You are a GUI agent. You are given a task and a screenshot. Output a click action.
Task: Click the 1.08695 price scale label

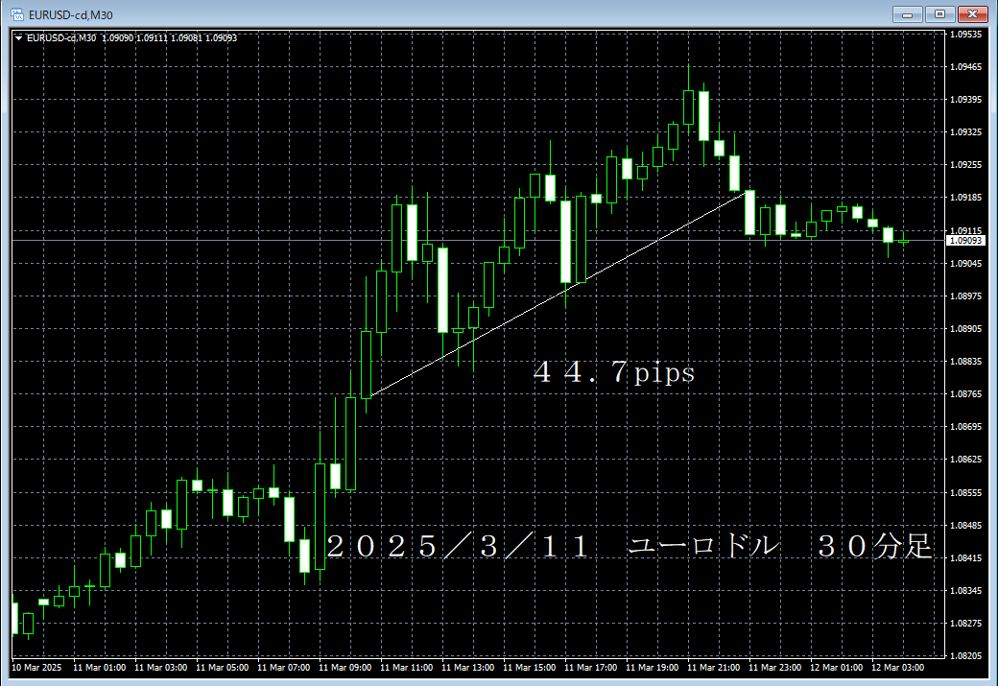pyautogui.click(x=965, y=426)
